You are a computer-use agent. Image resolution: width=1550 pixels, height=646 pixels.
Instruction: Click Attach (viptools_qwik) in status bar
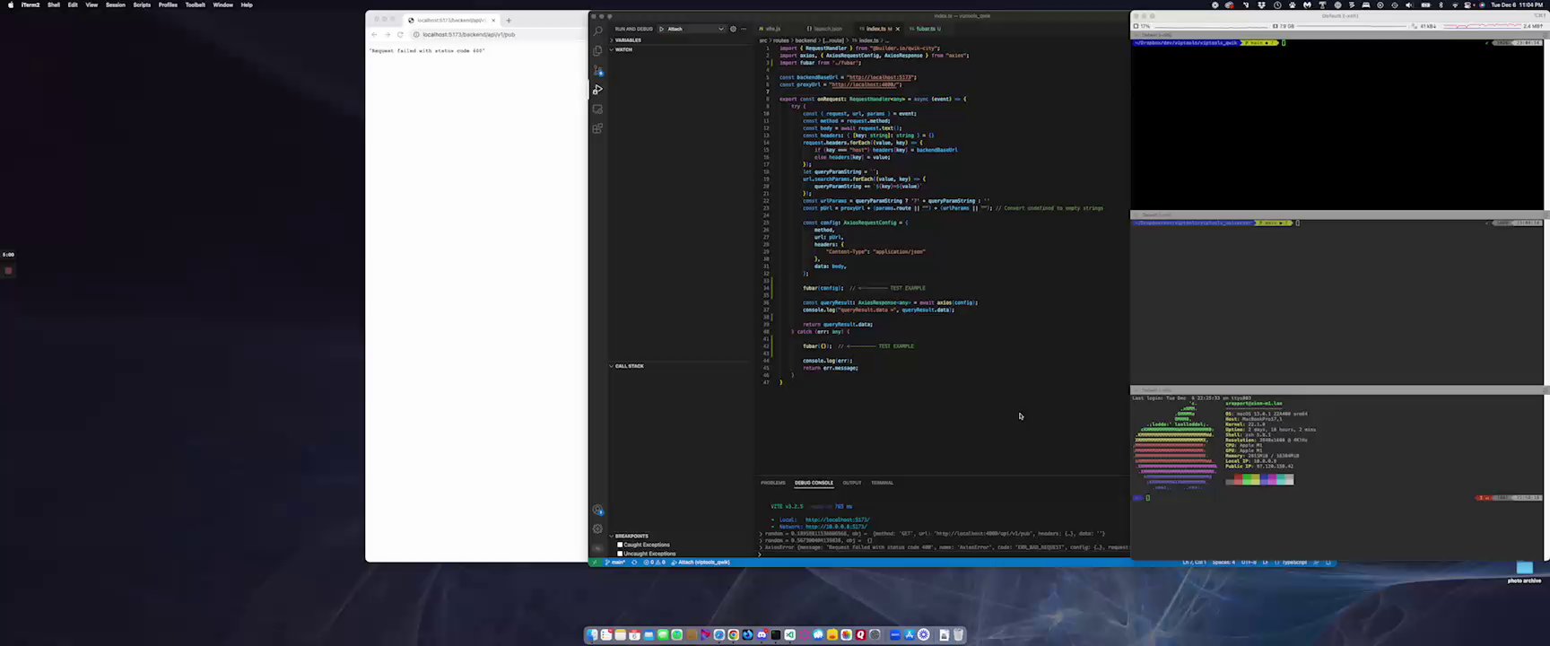(701, 563)
